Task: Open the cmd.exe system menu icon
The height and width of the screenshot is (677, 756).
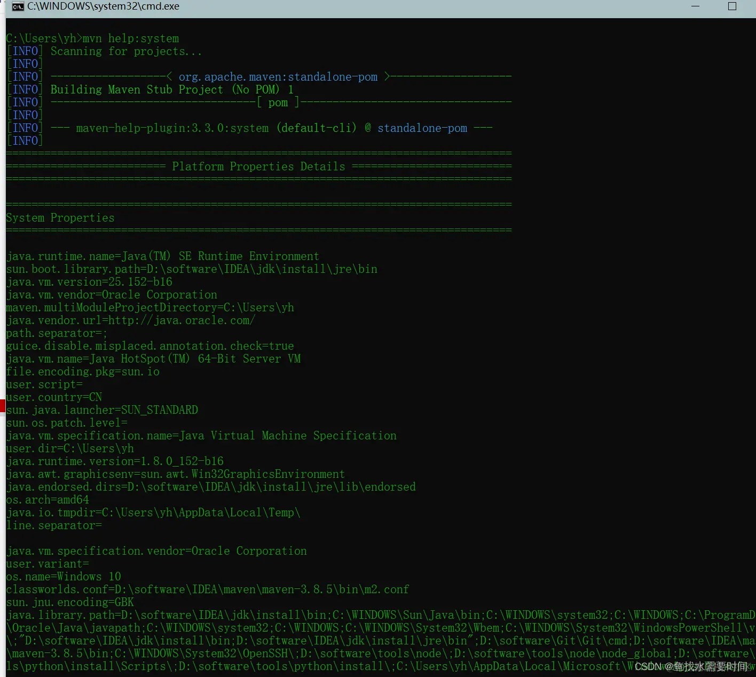Action: tap(18, 6)
